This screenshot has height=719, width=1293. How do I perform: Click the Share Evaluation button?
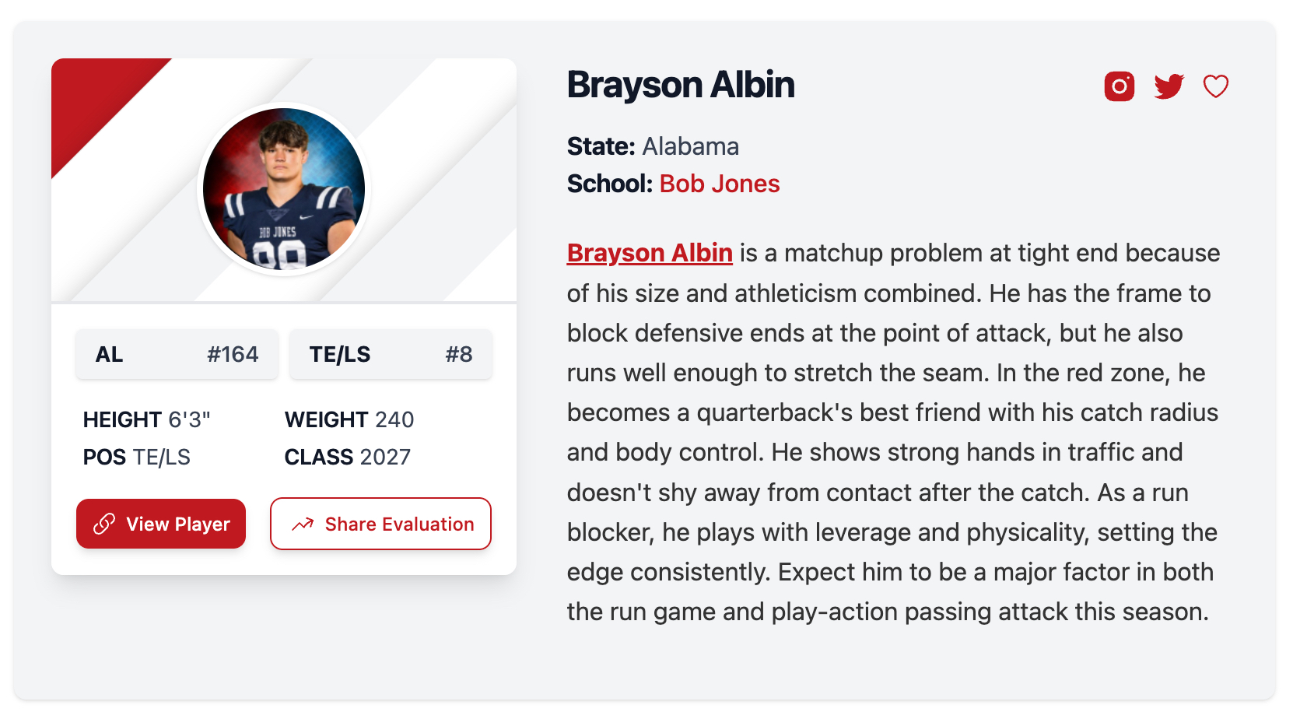[380, 524]
